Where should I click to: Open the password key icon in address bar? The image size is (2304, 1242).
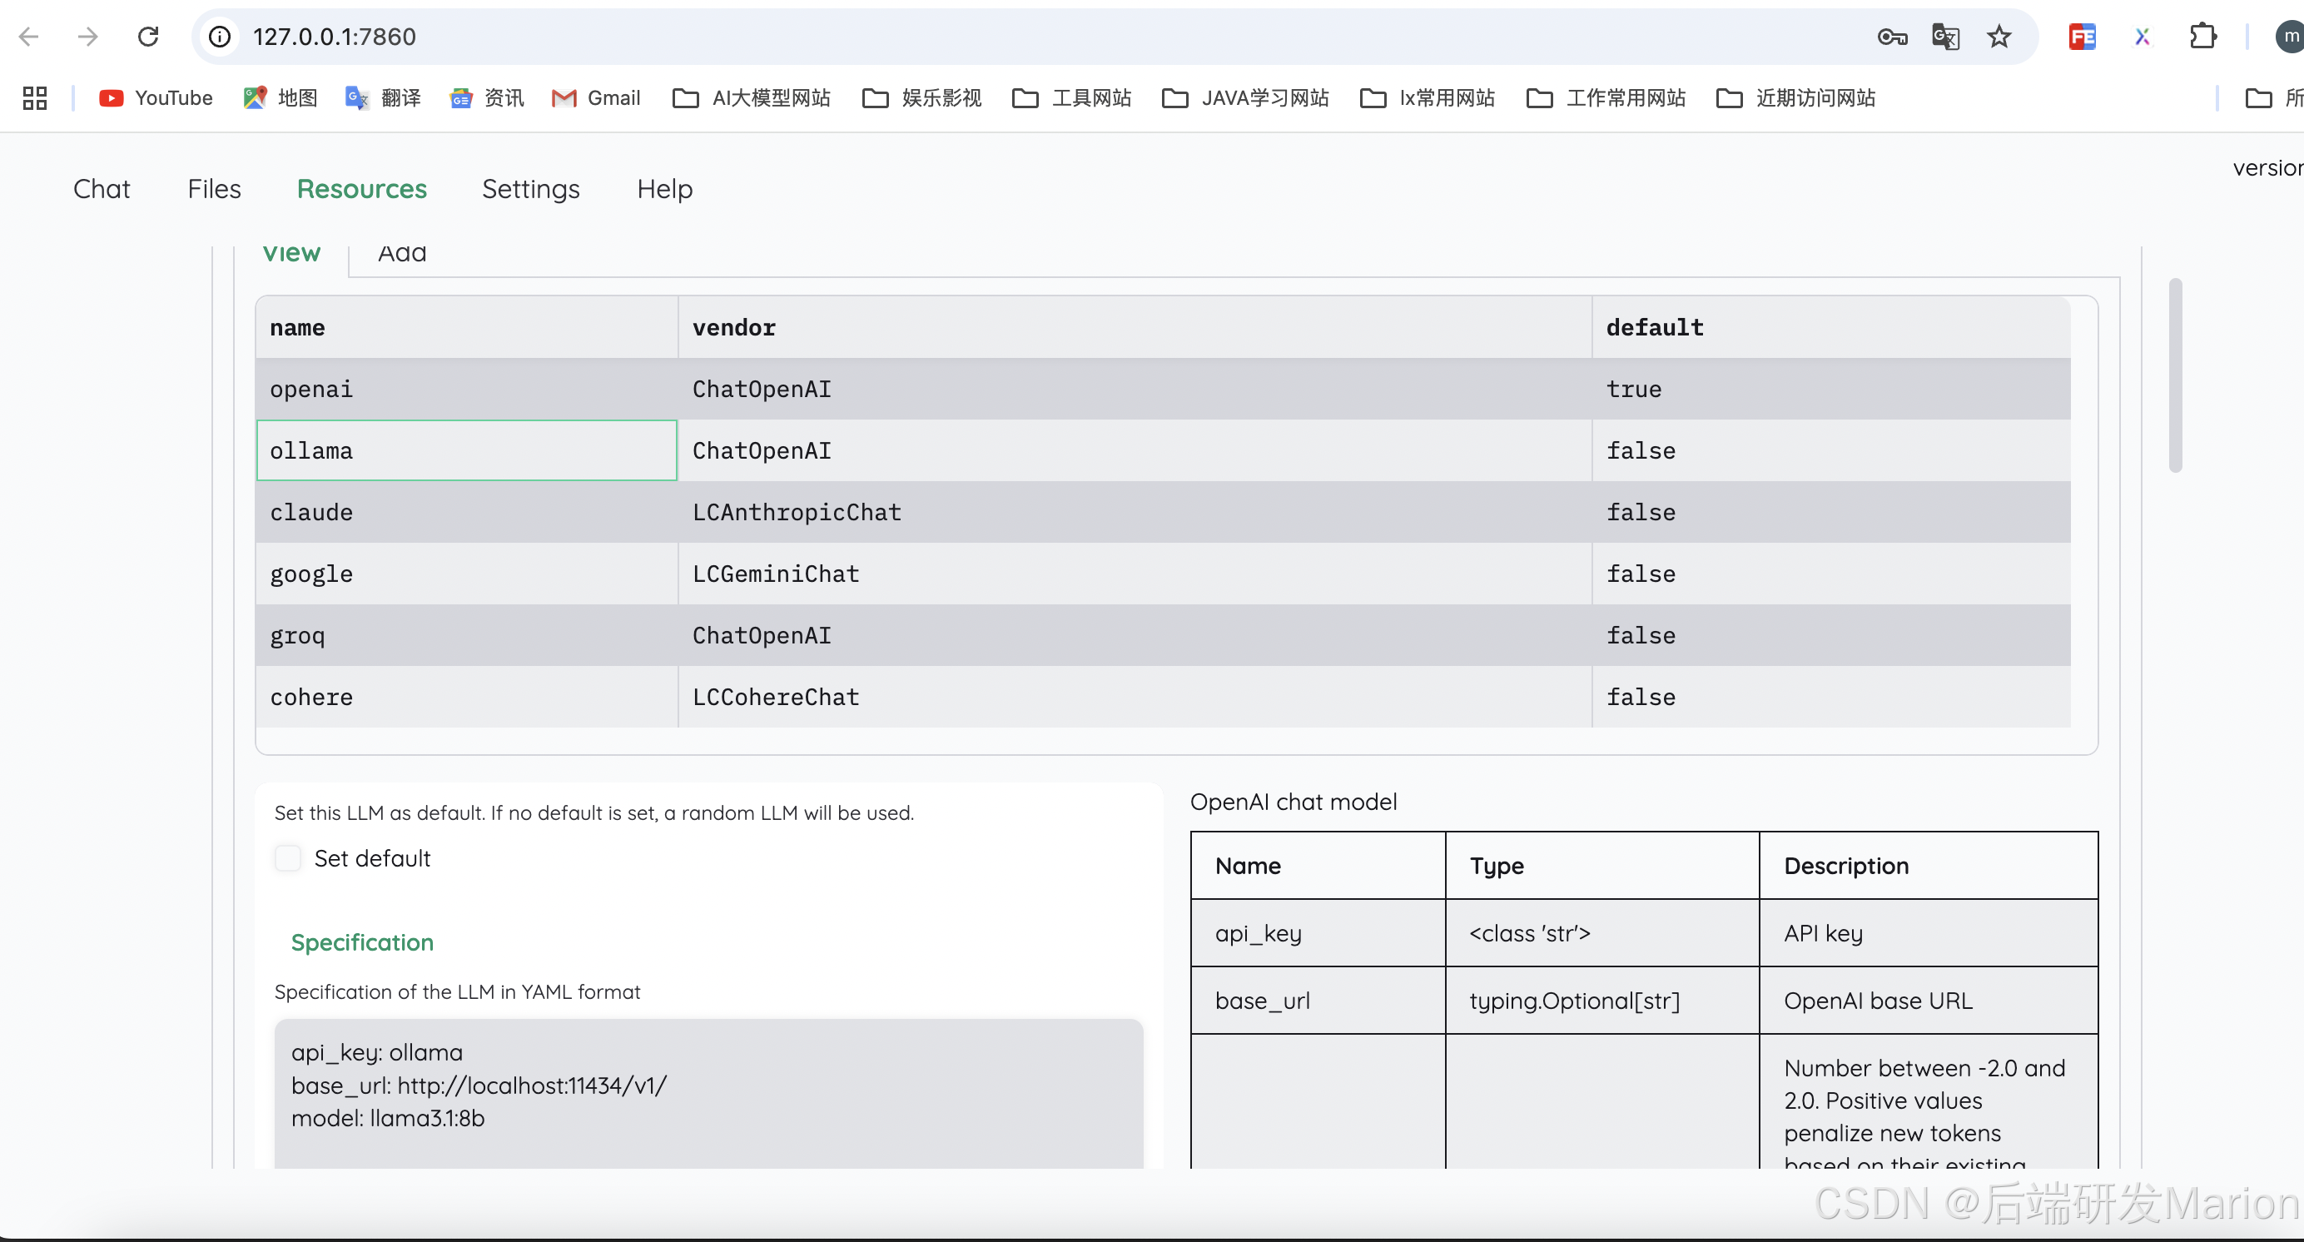1892,37
